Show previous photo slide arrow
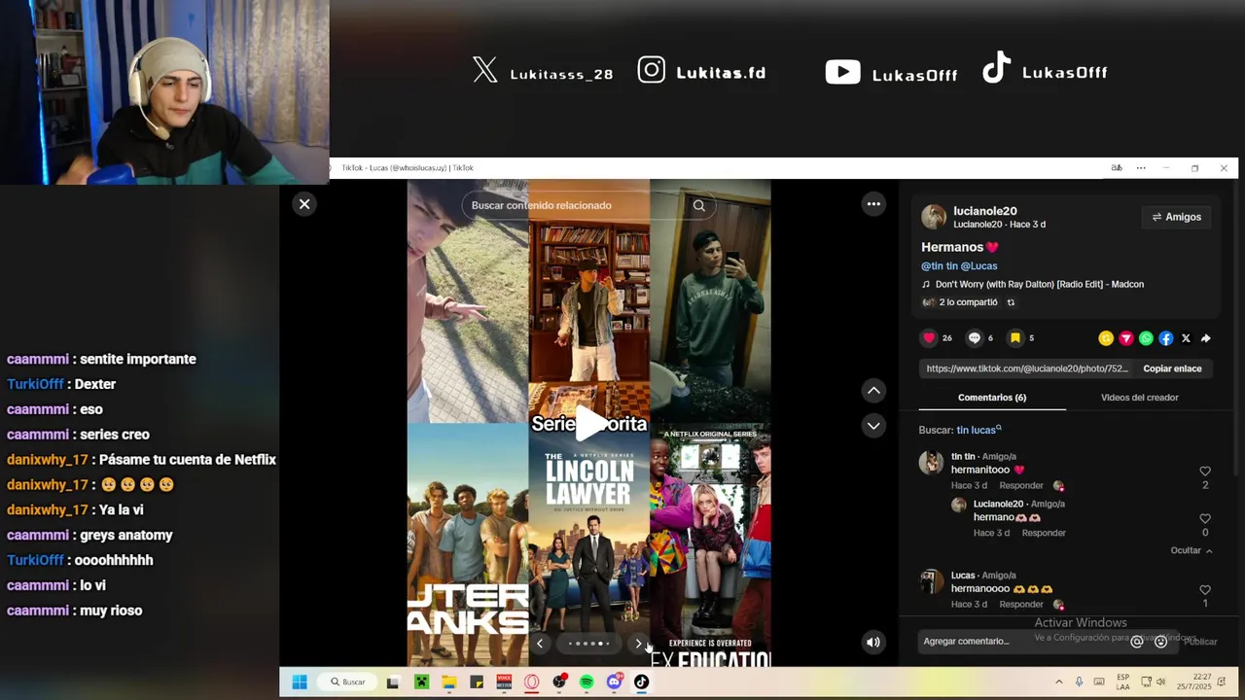This screenshot has height=700, width=1245. 540,644
